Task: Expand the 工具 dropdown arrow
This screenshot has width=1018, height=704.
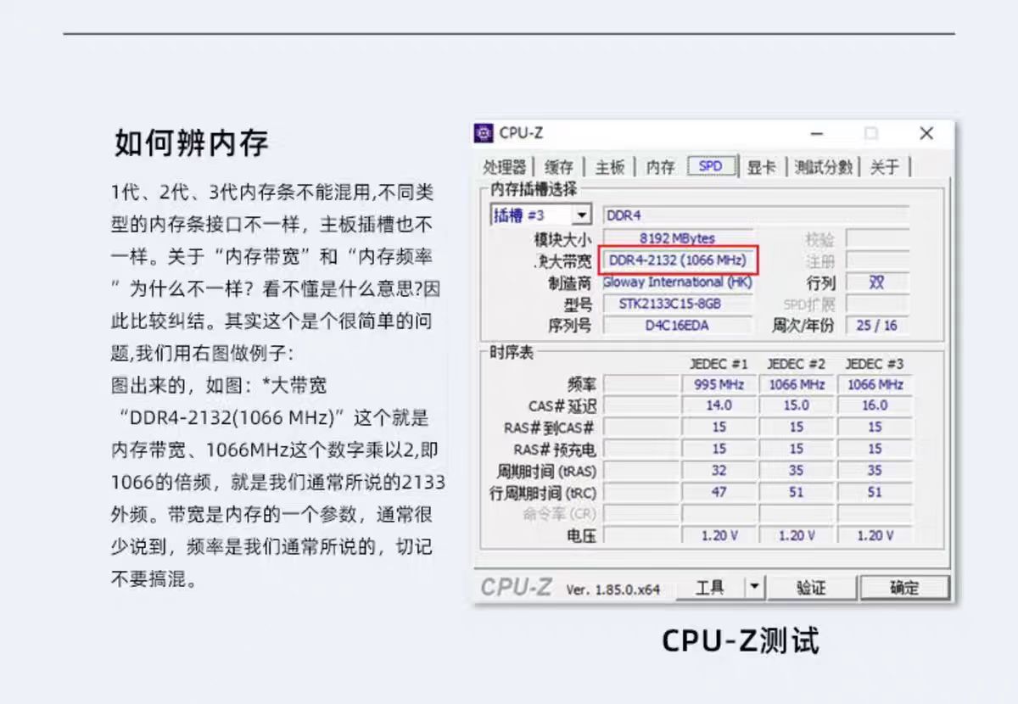Action: (x=752, y=586)
